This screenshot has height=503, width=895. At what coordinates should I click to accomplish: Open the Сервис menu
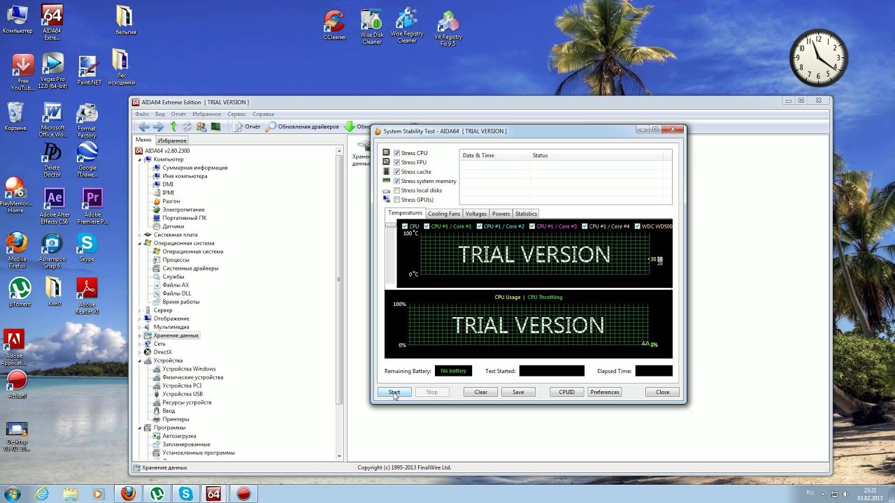[x=237, y=114]
